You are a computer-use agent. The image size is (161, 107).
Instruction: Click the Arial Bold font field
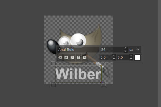(x=78, y=50)
